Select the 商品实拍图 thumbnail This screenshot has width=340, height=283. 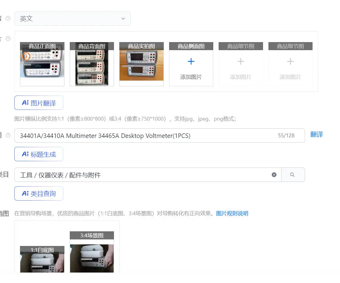pyautogui.click(x=141, y=64)
